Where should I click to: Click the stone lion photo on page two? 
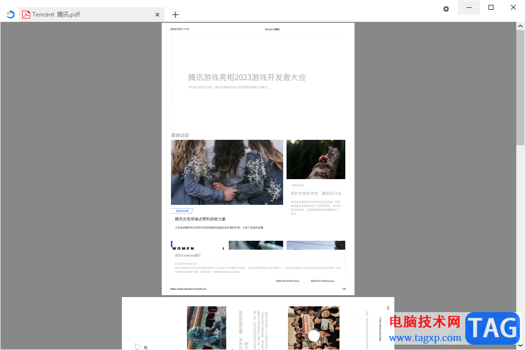206,328
